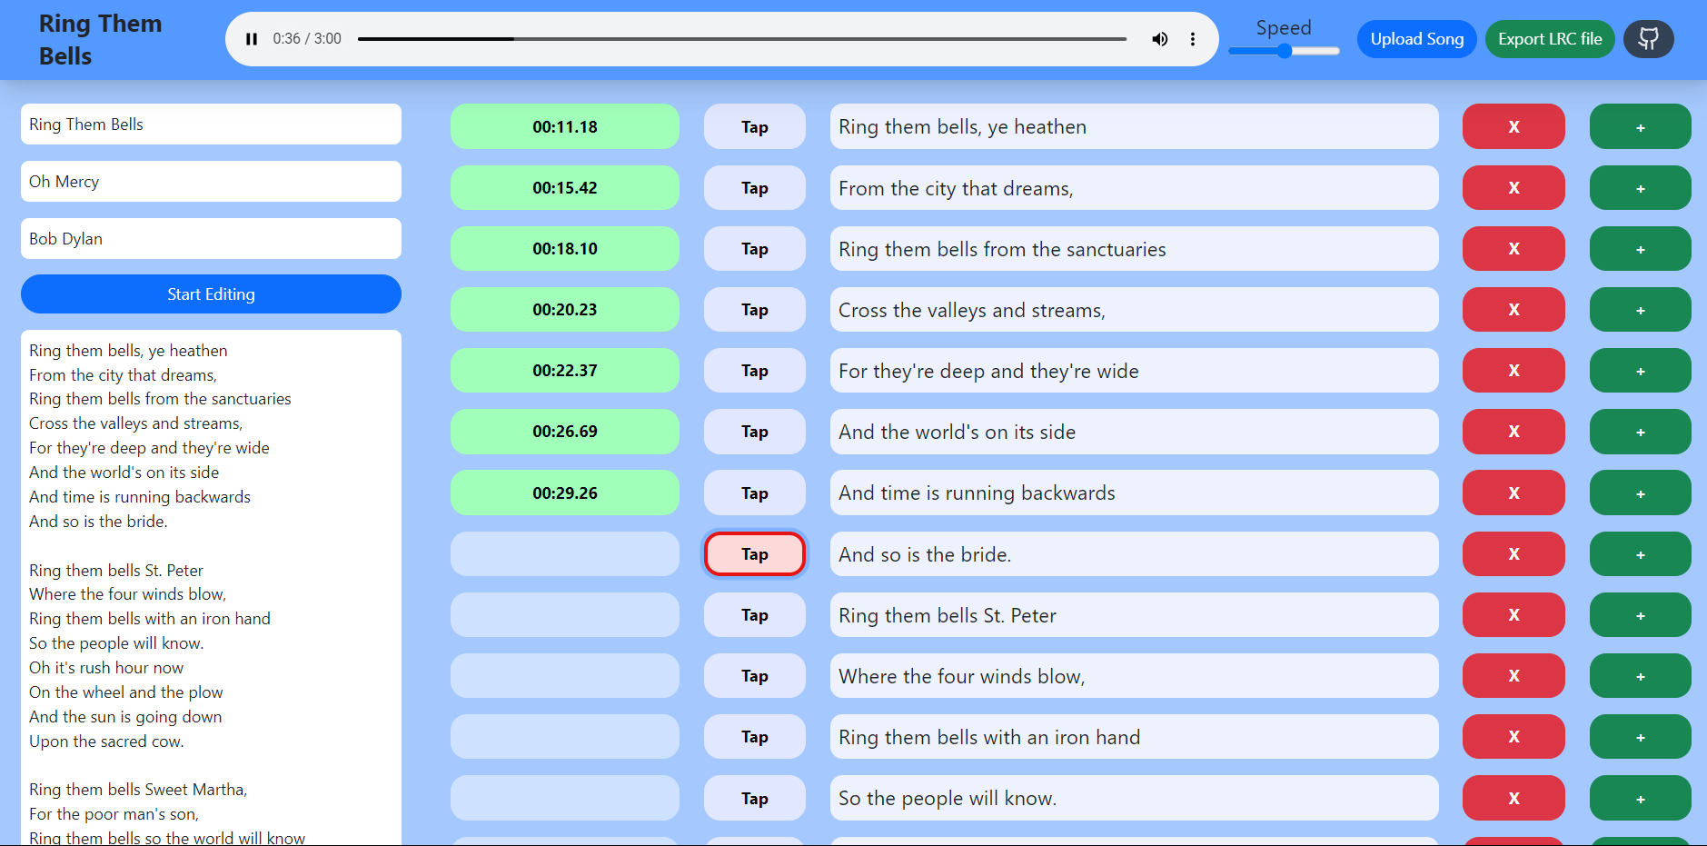Mute the audio with the speaker icon
This screenshot has width=1707, height=846.
click(x=1160, y=39)
